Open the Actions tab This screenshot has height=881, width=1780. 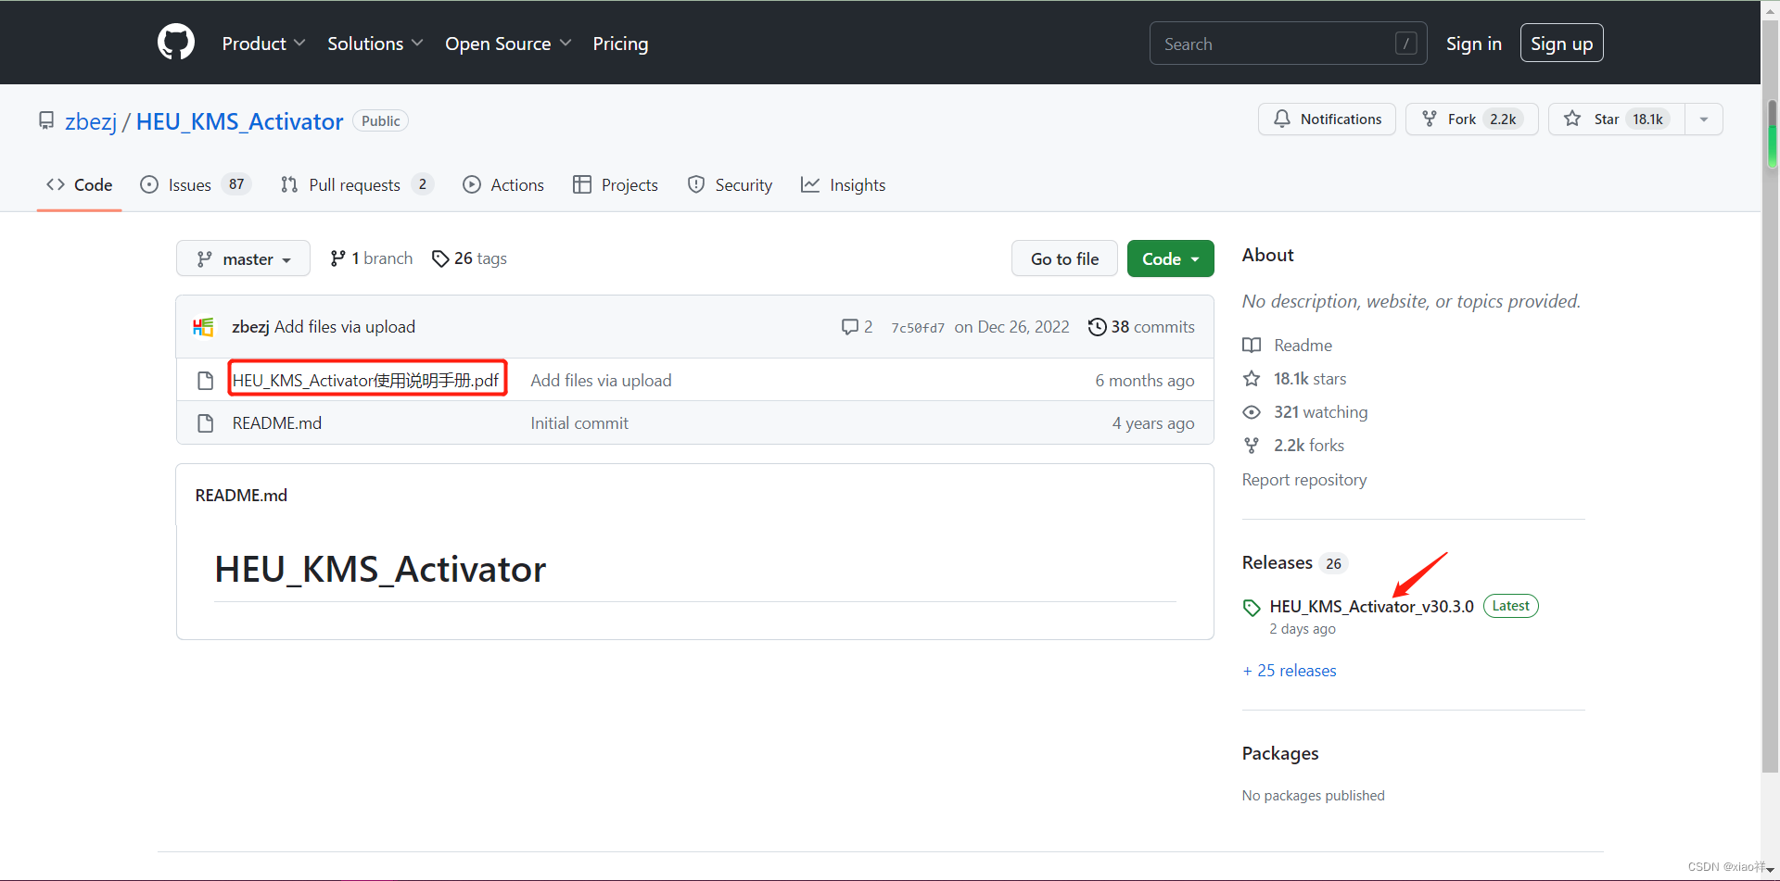click(503, 185)
